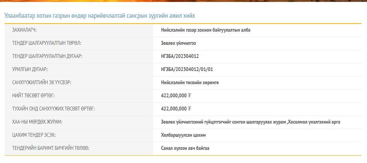Click the tender title about Ulaanbaatar aerial mapping
367x163 pixels.
click(100, 16)
